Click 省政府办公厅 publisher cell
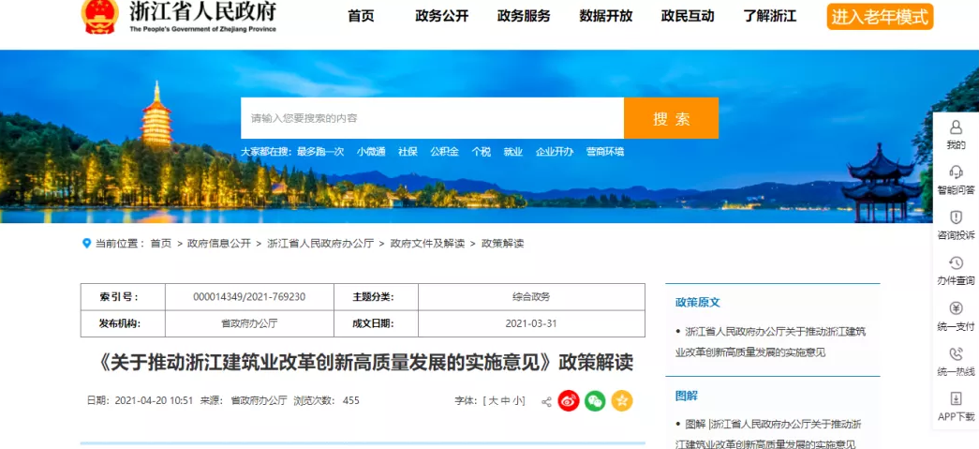 (249, 324)
